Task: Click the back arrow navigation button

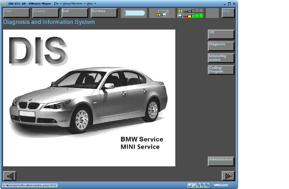Action: pos(10,176)
